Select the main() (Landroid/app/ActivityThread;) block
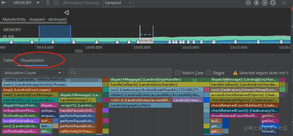This screenshot has height=136, width=293. point(52,85)
